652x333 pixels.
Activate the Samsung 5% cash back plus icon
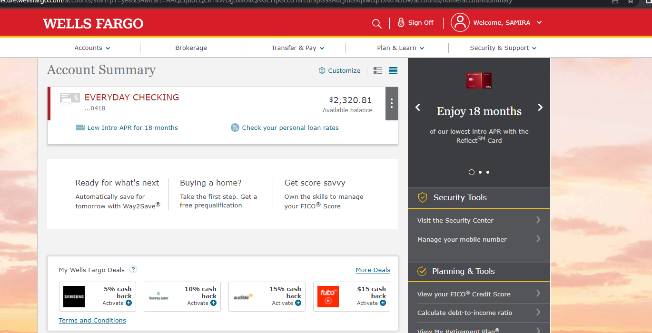[x=128, y=303]
